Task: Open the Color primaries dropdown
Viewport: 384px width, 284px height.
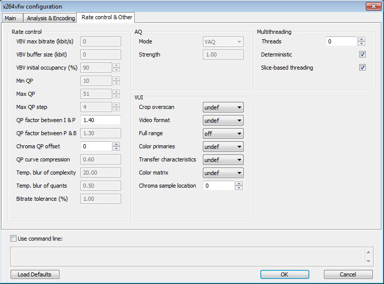Action: [x=223, y=147]
